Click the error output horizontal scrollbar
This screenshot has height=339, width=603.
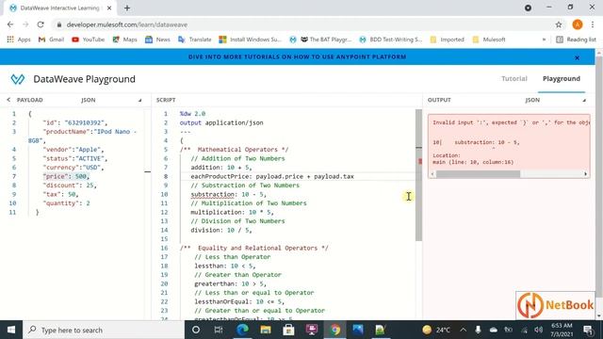478,174
